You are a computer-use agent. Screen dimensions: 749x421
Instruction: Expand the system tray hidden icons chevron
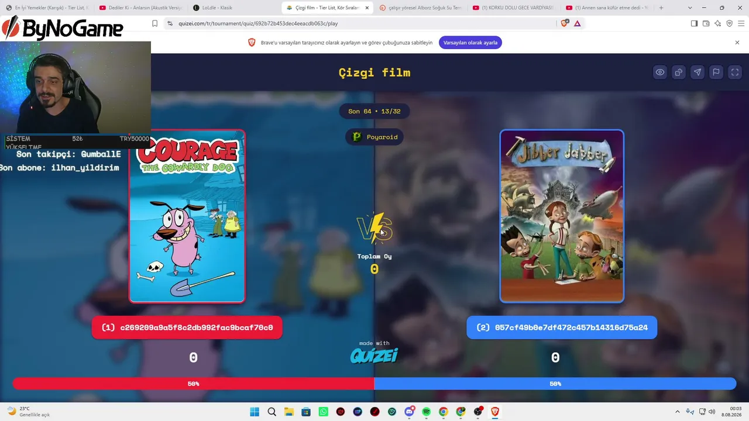(678, 412)
